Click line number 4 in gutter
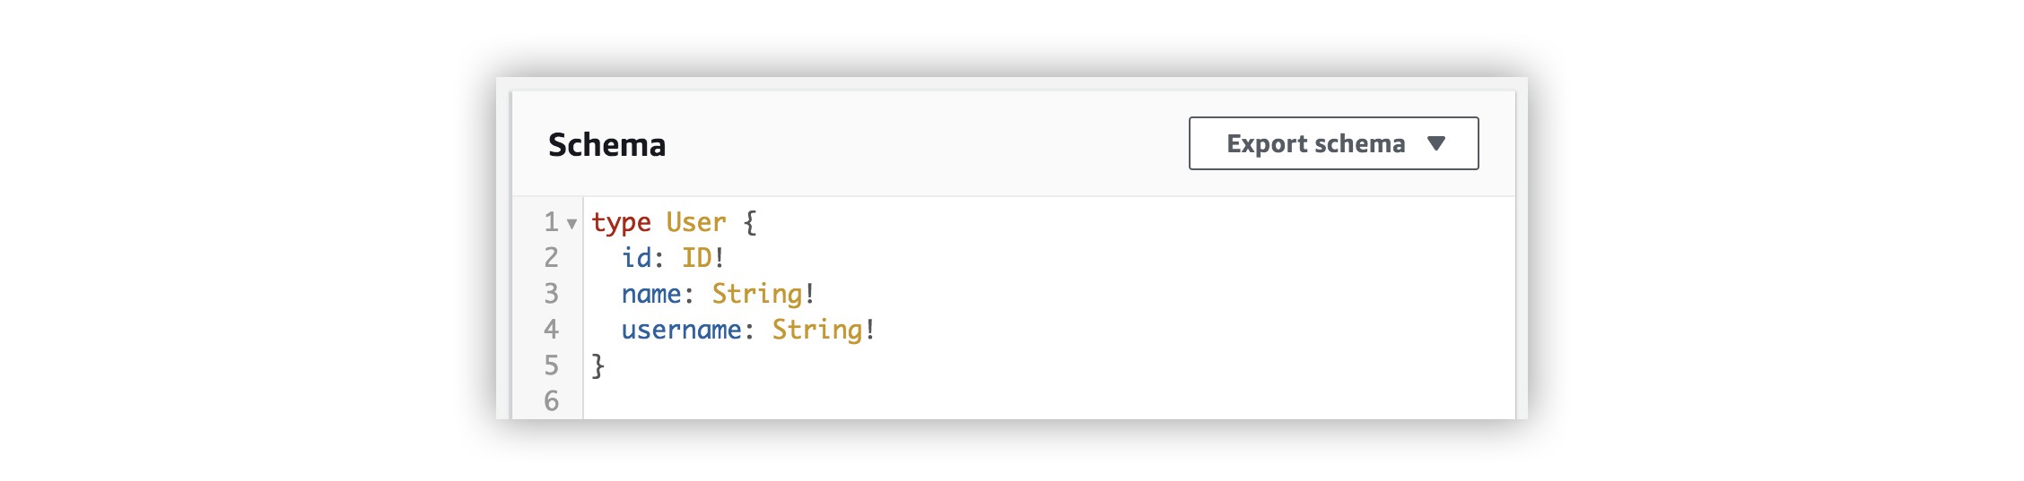The image size is (2024, 481). pos(551,330)
